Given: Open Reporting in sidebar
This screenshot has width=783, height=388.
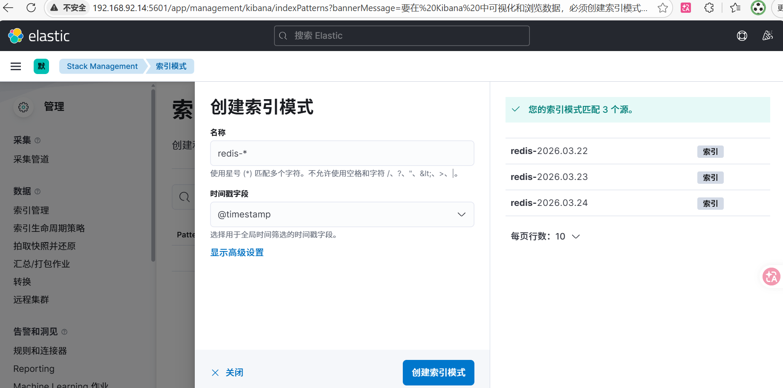Looking at the screenshot, I should pyautogui.click(x=34, y=368).
